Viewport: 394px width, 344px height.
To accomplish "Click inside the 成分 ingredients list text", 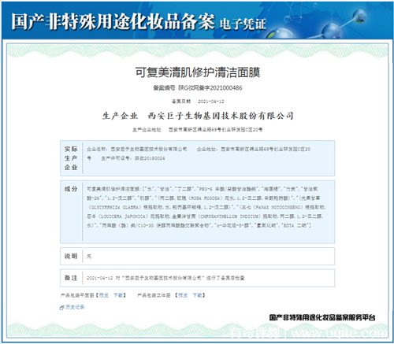I will pyautogui.click(x=206, y=207).
